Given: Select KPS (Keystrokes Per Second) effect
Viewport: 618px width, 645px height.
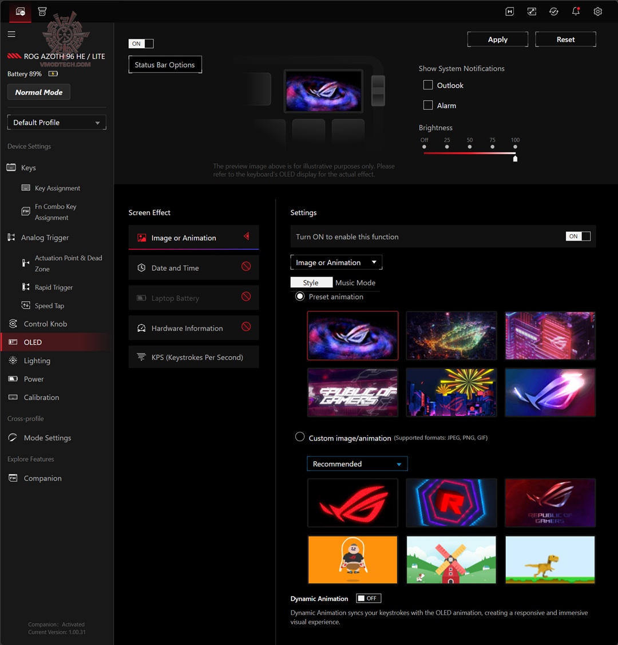Looking at the screenshot, I should tap(193, 357).
